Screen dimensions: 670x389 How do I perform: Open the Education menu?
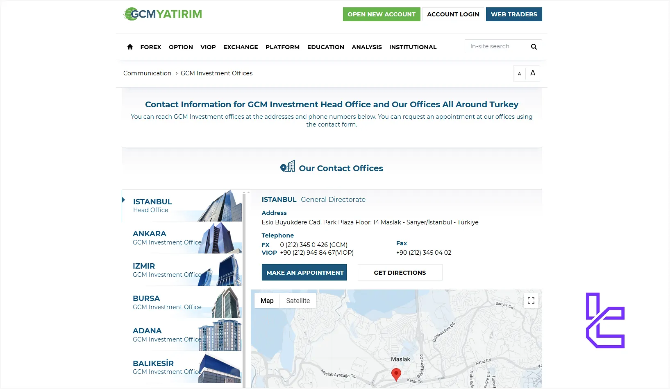point(326,47)
